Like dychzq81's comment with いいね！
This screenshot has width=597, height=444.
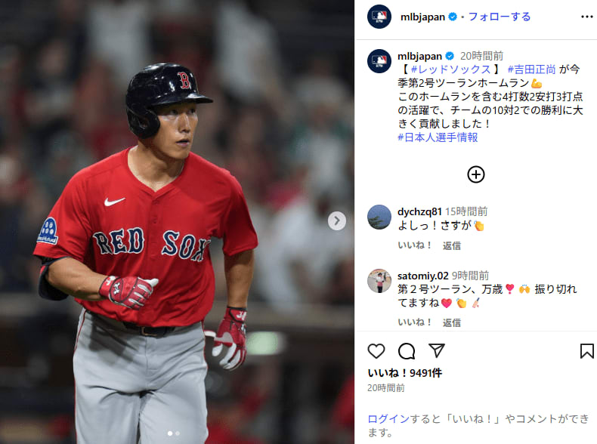415,245
